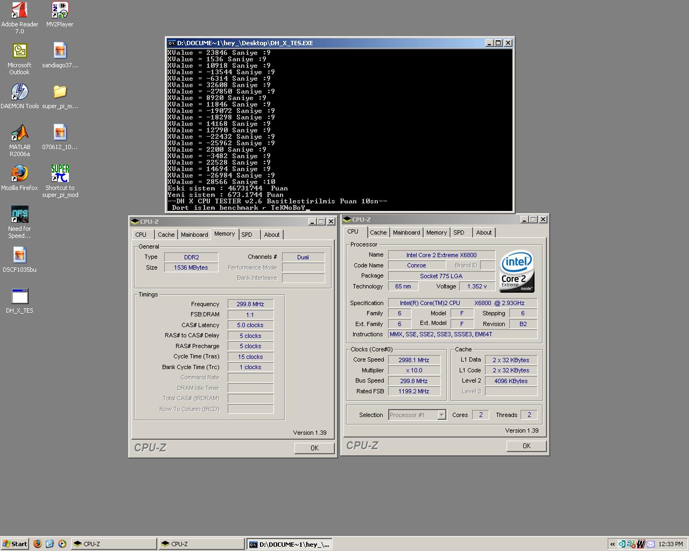
Task: Click Cycle Time (Tras) 15 clocks value
Action: (x=250, y=357)
